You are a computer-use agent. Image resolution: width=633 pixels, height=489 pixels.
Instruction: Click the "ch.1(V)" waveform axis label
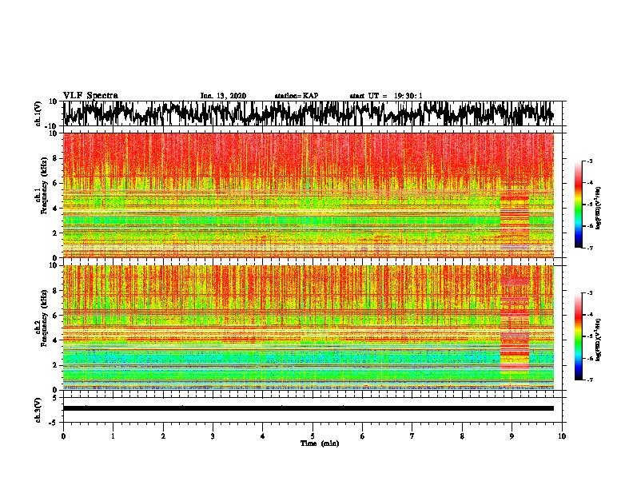point(38,113)
